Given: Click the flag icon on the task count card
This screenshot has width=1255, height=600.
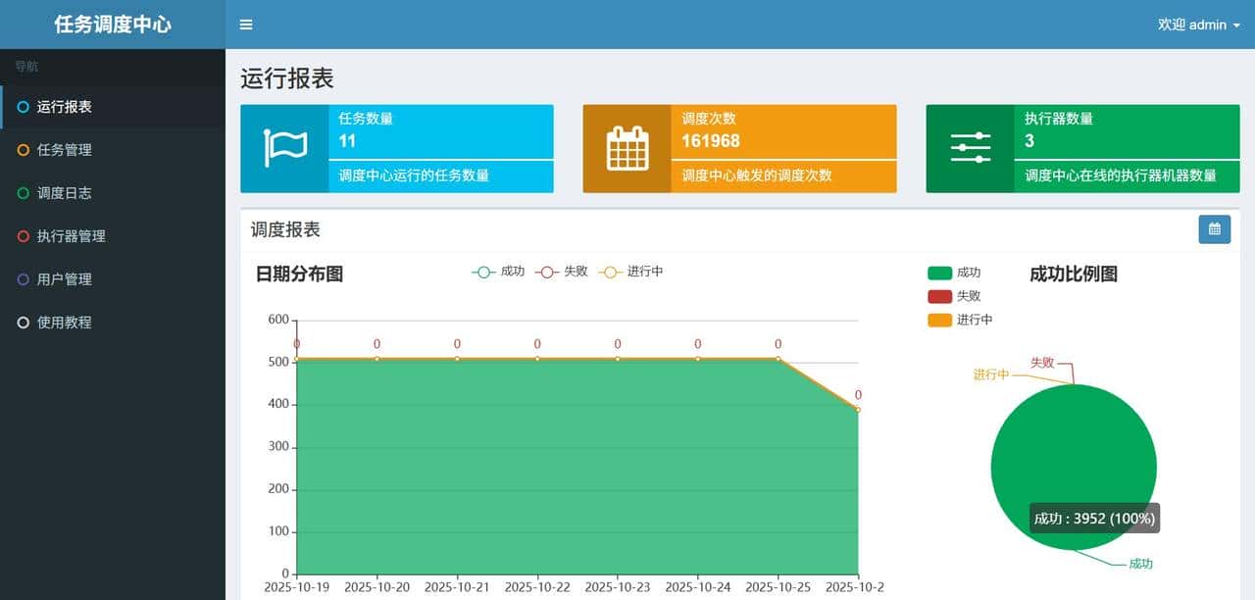Looking at the screenshot, I should click(282, 148).
